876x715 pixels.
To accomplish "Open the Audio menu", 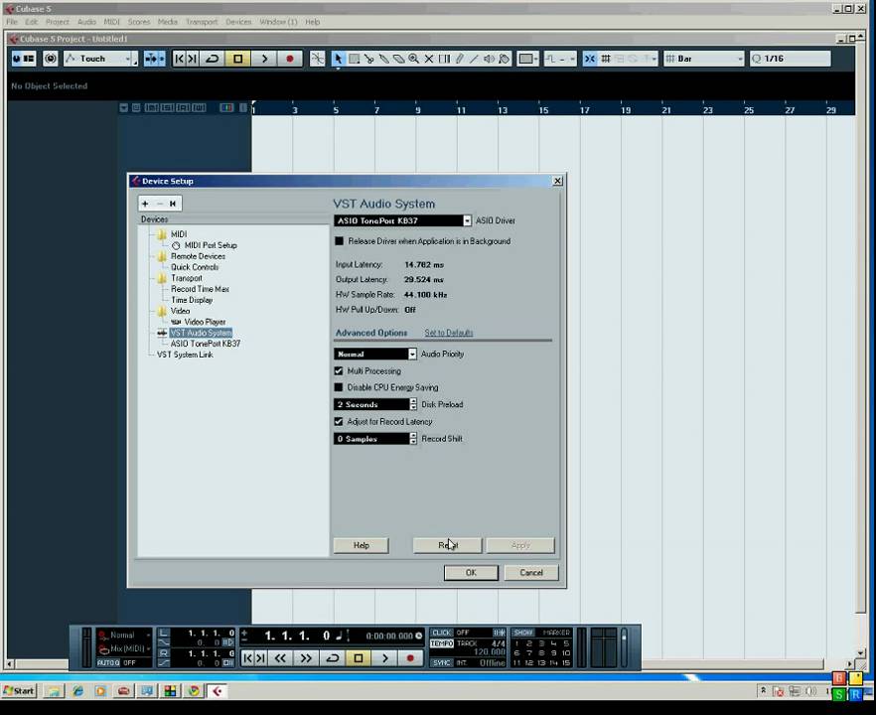I will coord(86,22).
